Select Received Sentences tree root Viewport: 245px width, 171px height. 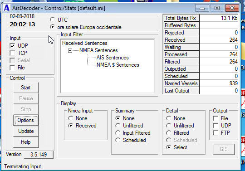(85, 43)
